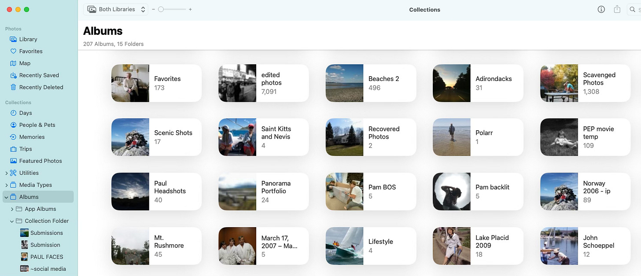Open the Adirondacks album thumbnail
This screenshot has width=641, height=276.
click(x=452, y=83)
